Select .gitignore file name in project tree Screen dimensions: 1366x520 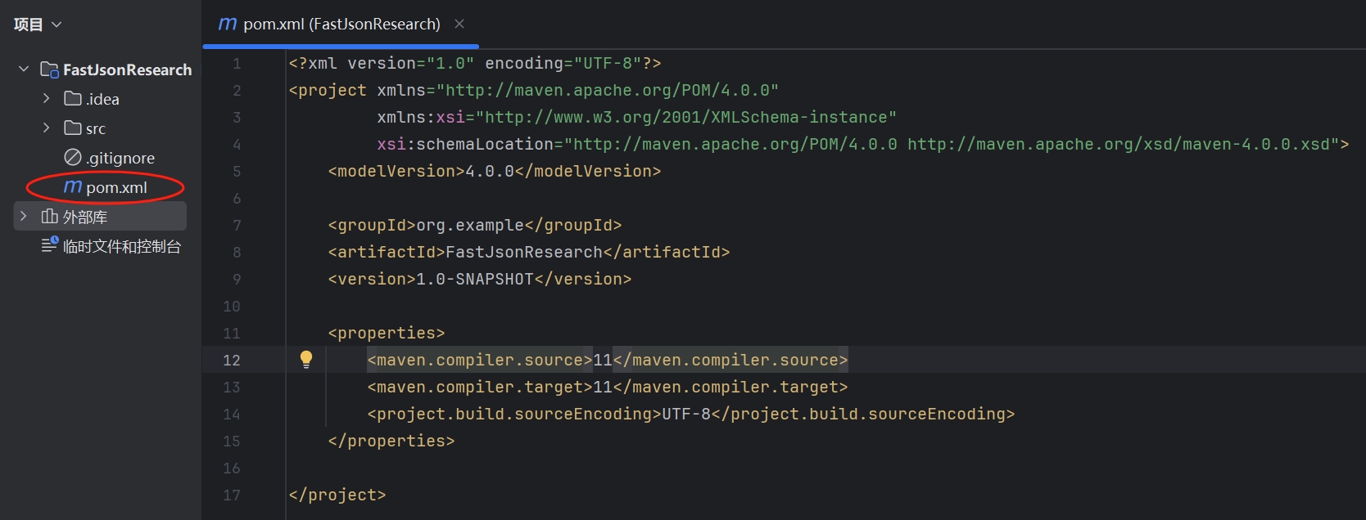point(120,158)
